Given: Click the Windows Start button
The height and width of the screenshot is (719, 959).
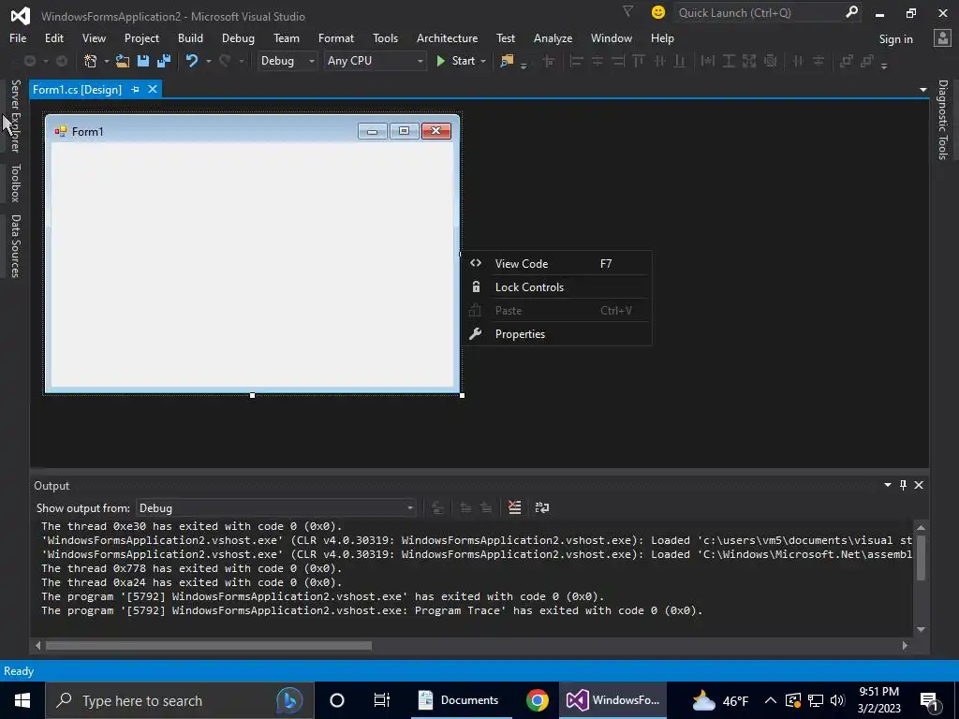Looking at the screenshot, I should pyautogui.click(x=22, y=700).
